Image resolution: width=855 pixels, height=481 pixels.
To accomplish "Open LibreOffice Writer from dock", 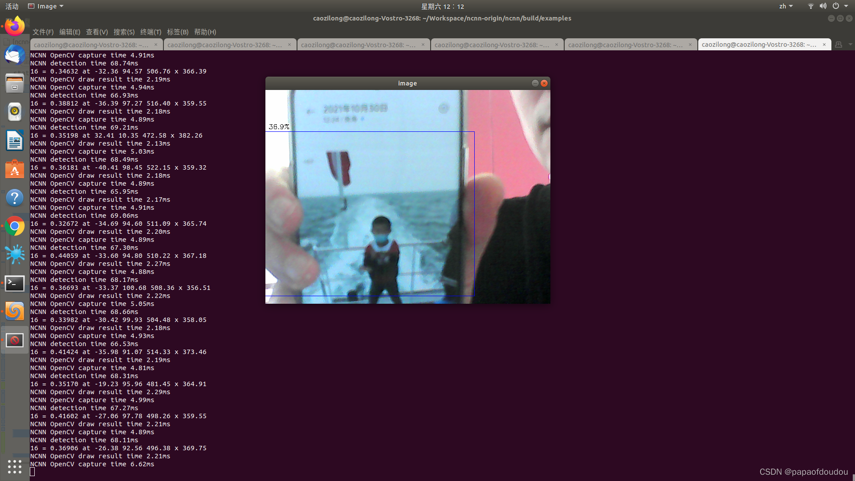I will pos(15,141).
